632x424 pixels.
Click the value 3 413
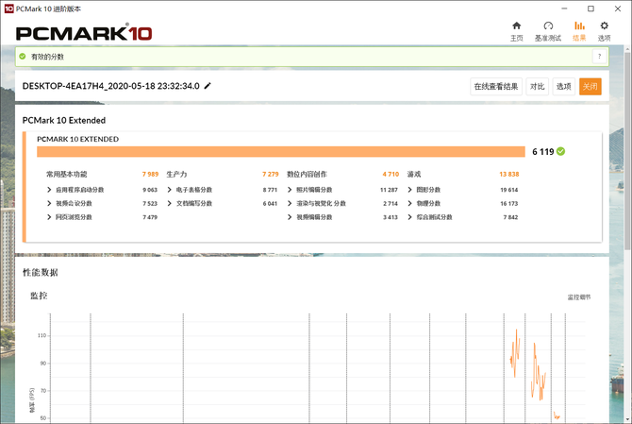click(391, 217)
